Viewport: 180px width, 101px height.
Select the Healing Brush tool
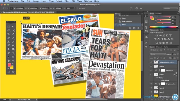(9, 38)
